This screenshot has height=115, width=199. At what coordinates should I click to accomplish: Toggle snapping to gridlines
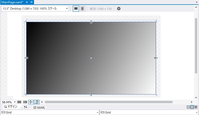[x=25, y=102]
